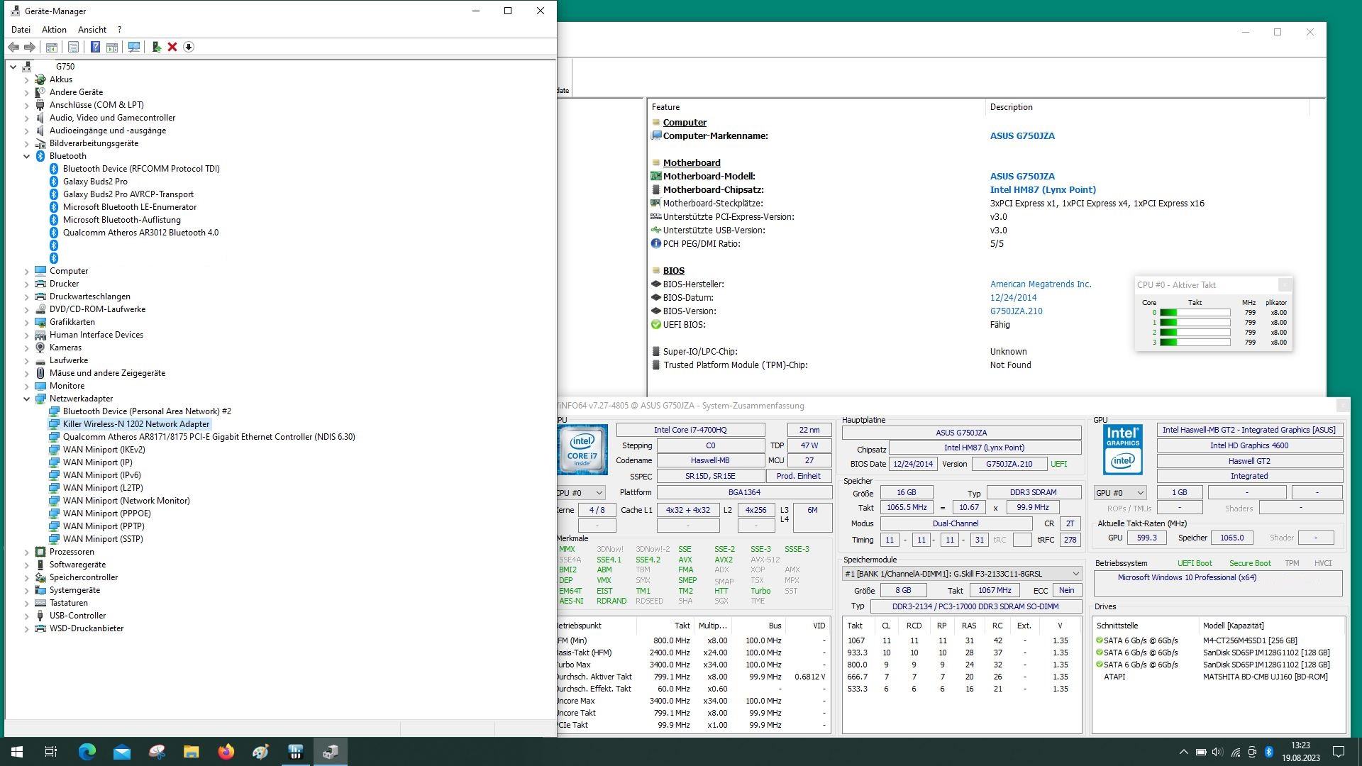Screen dimensions: 1362x766
Task: Select Bluetooth Device (Personal Area Network) #2
Action: tap(147, 411)
